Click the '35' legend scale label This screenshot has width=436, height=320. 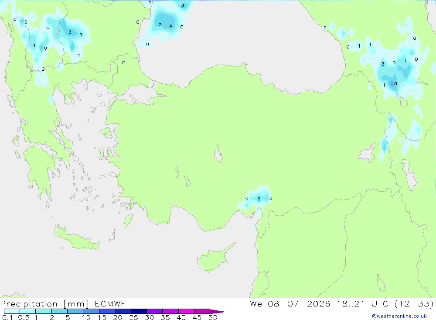[165, 317]
